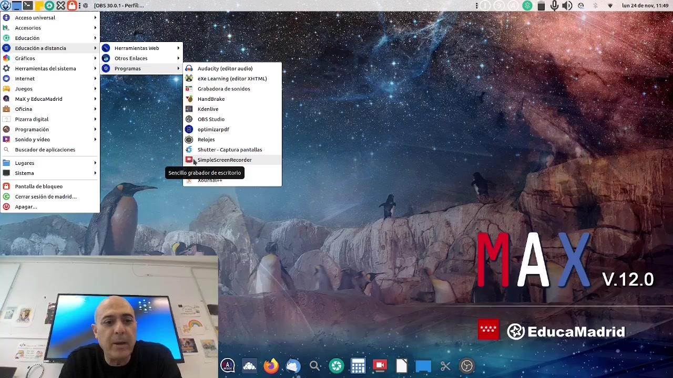Click Pantalla de bloqueo
Screen dimensions: 673x378
pyautogui.click(x=50, y=186)
